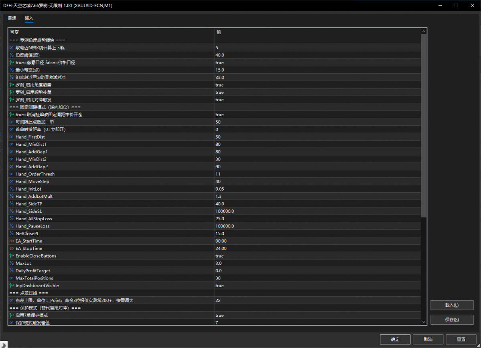Screen dimensions: 481x348
Task: Switch to the 普通 tab
Action: (12, 18)
